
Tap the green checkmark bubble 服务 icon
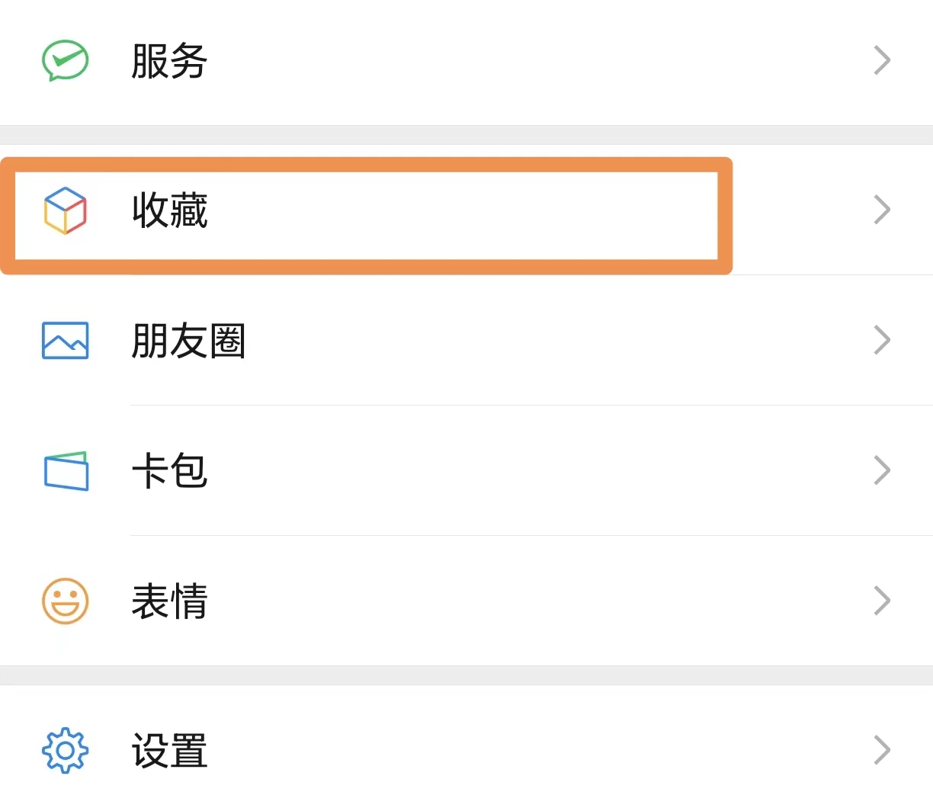[65, 60]
